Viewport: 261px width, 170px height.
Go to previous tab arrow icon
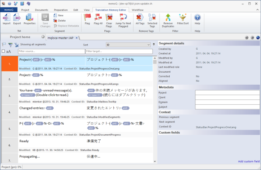[x=247, y=38]
